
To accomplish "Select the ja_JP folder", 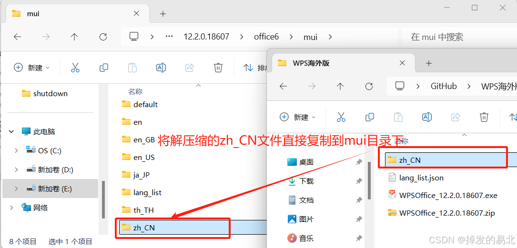I will 136,175.
